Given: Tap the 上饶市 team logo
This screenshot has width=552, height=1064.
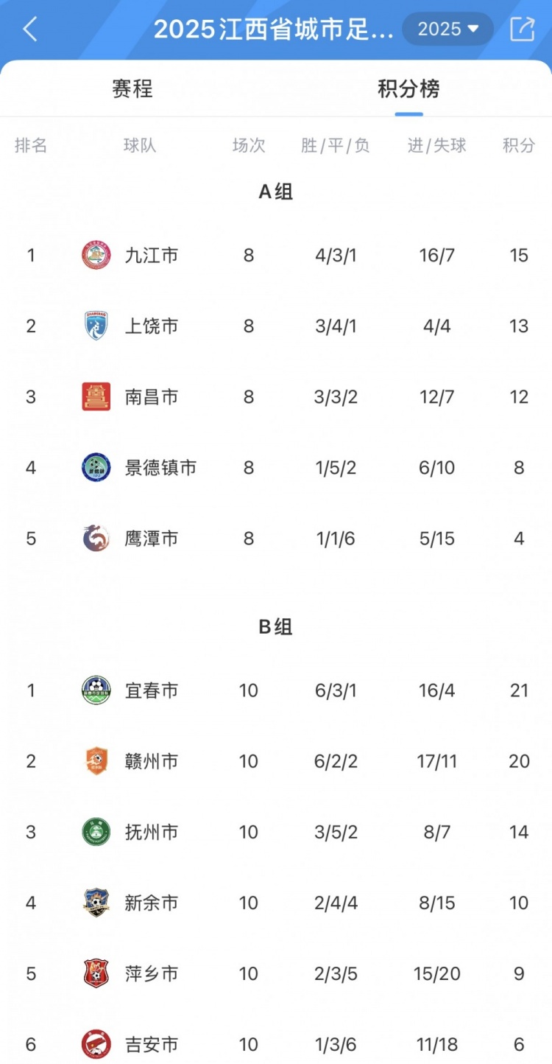Looking at the screenshot, I should 96,326.
